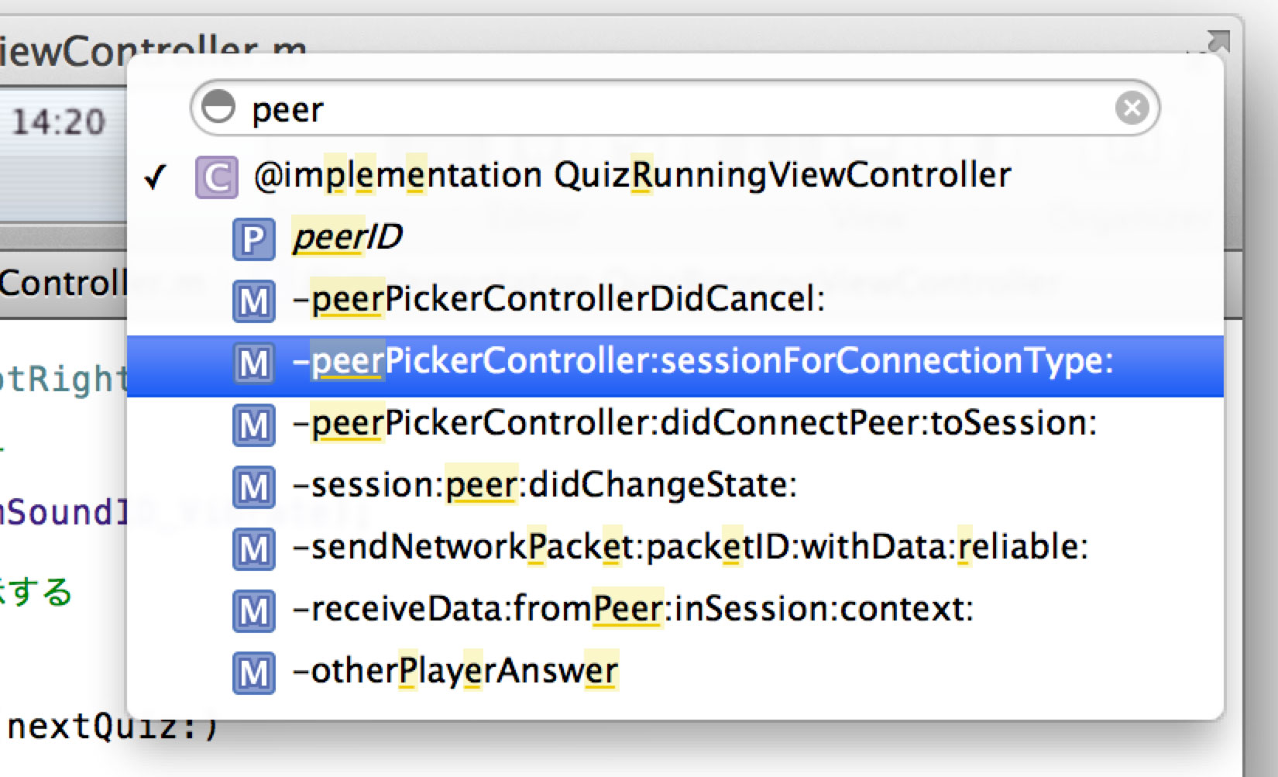Click the property icon next to peerID
This screenshot has width=1278, height=777.
pos(253,239)
